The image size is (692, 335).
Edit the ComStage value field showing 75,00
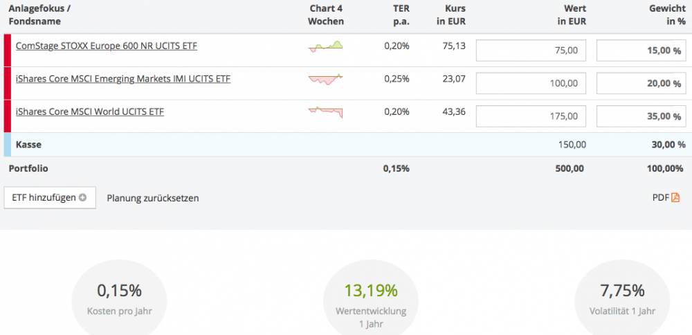point(531,51)
